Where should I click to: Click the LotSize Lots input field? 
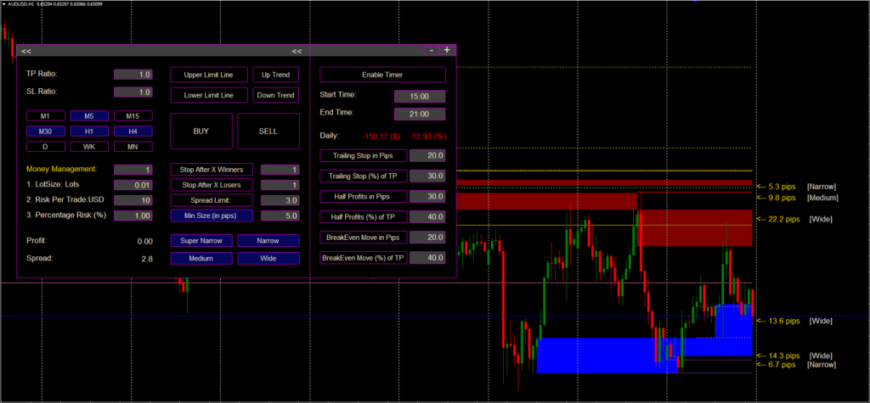[133, 185]
